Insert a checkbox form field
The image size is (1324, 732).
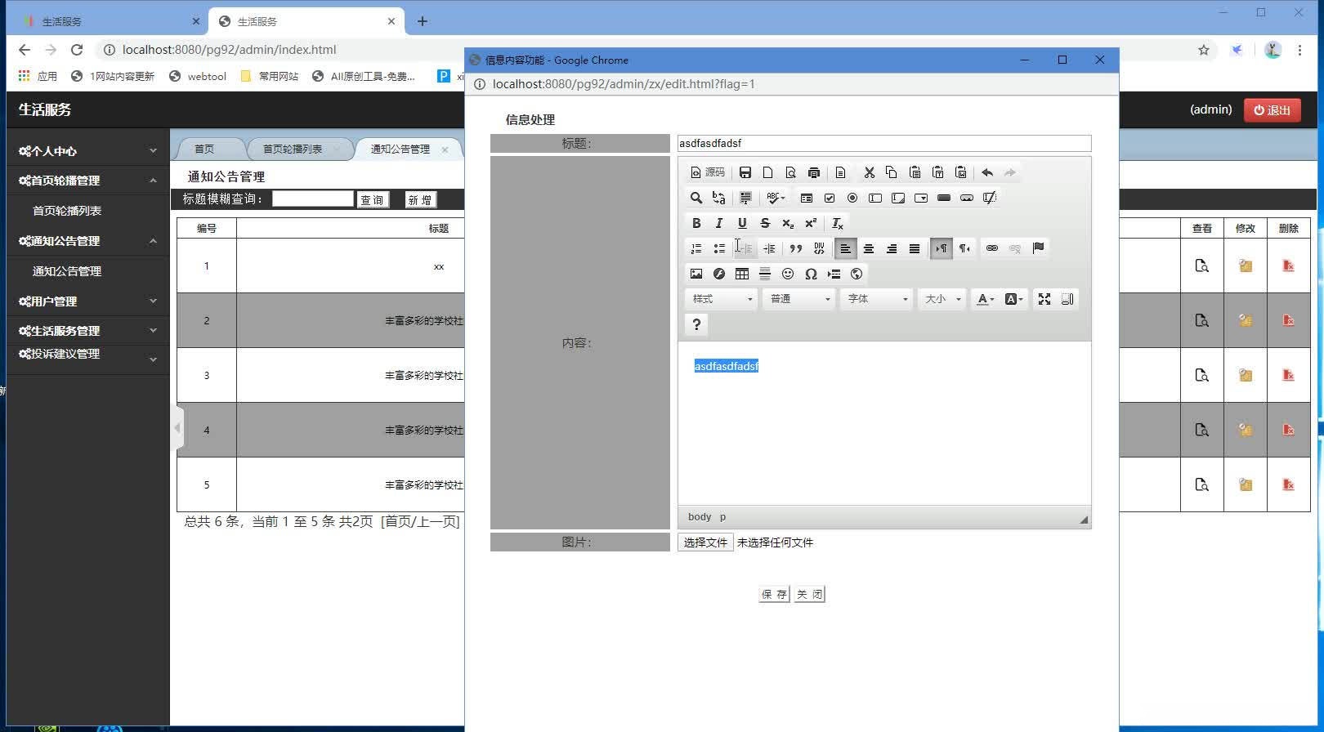pos(830,198)
